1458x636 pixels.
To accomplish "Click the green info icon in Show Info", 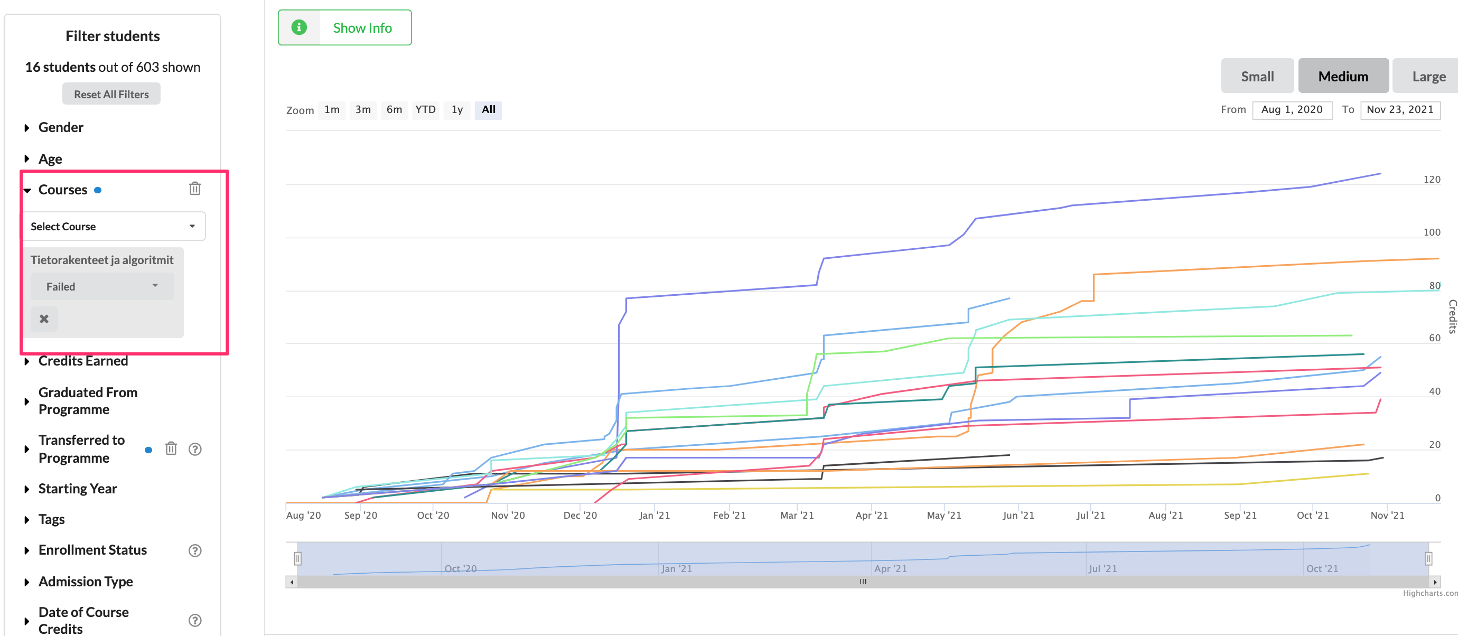I will pos(299,27).
